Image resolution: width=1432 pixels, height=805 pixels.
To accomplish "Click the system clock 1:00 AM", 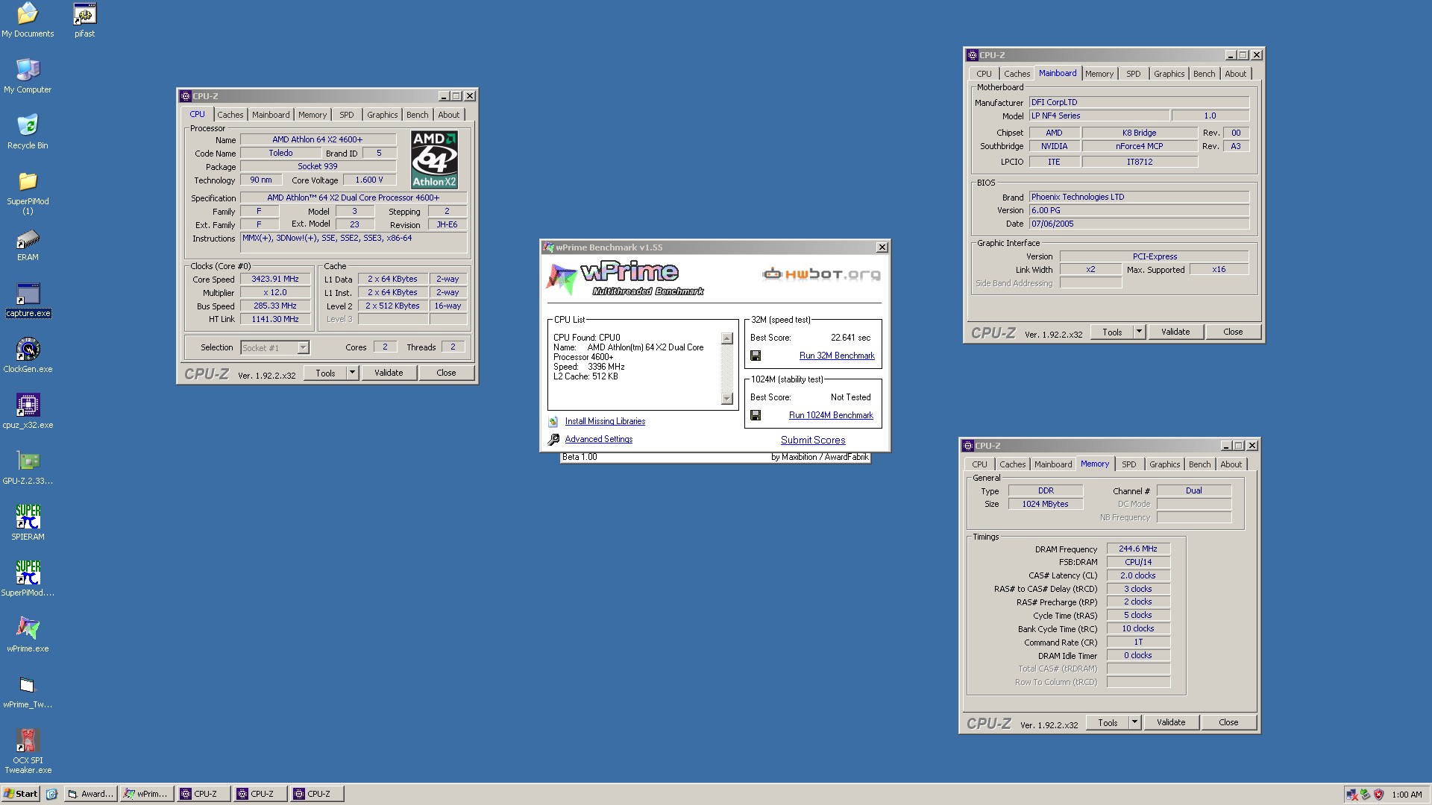I will (x=1407, y=795).
